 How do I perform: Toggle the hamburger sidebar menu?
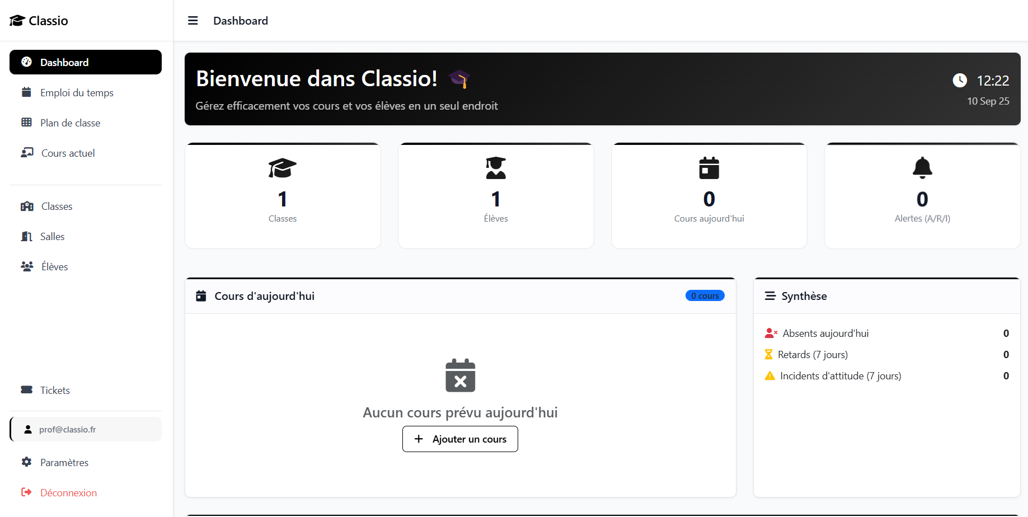(x=193, y=21)
